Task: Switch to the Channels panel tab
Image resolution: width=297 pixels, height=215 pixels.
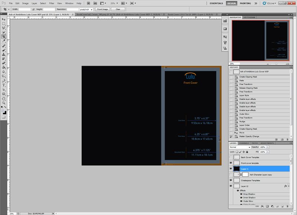Action: pos(244,143)
